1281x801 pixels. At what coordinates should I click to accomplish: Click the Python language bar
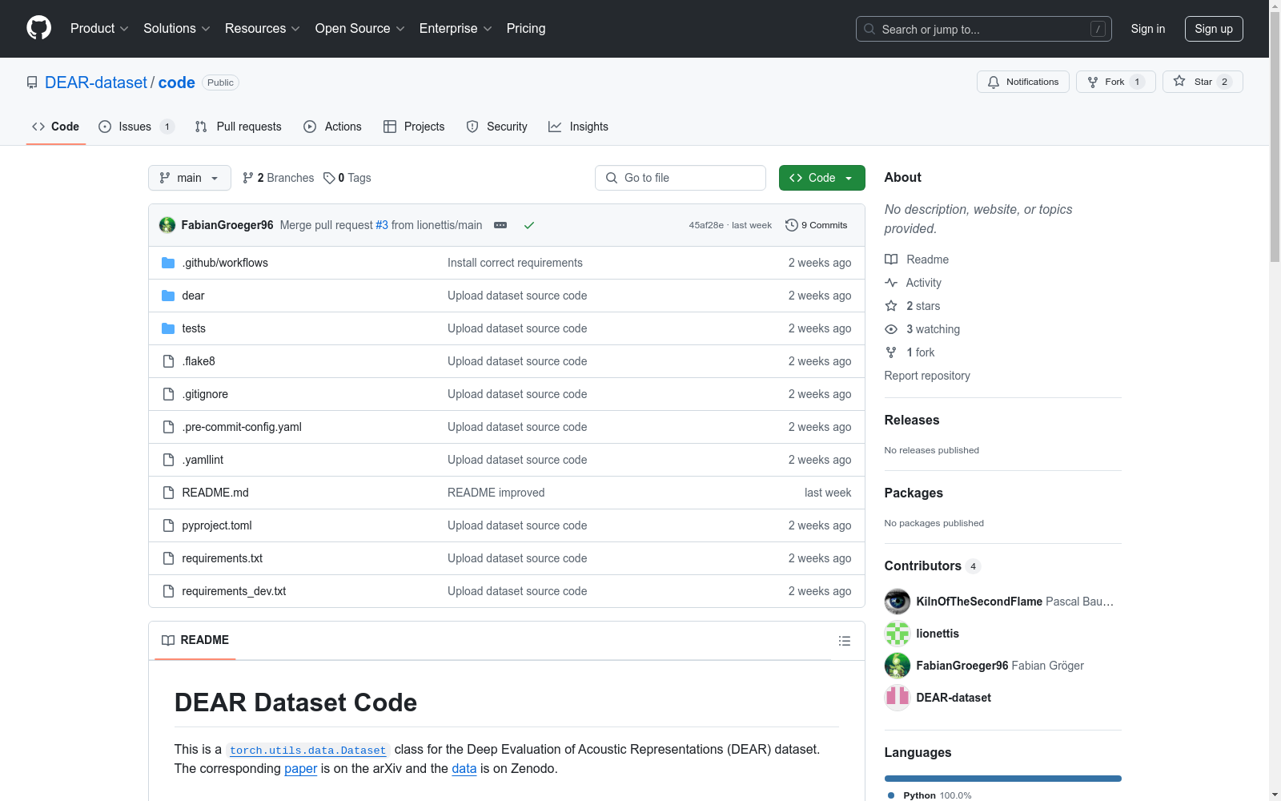pyautogui.click(x=1003, y=779)
